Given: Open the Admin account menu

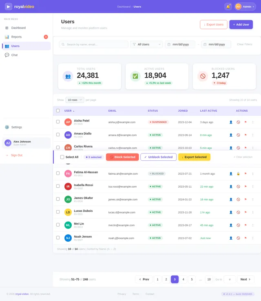Looking at the screenshot, I should point(245,7).
